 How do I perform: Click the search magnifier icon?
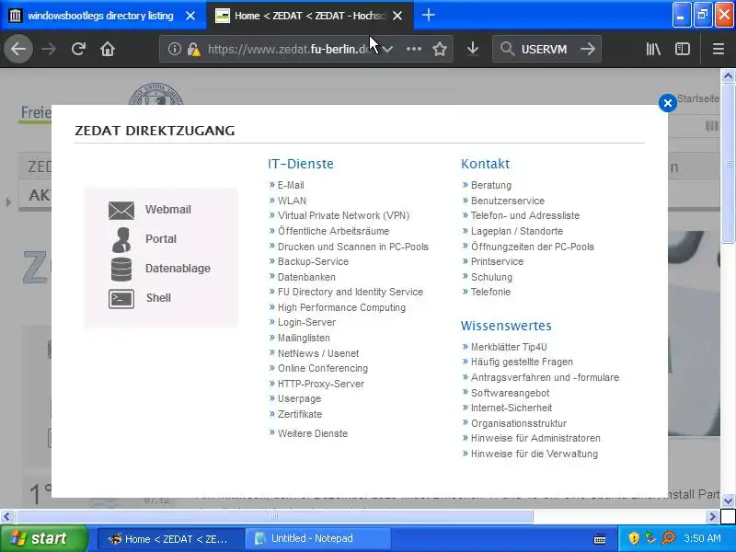507,49
